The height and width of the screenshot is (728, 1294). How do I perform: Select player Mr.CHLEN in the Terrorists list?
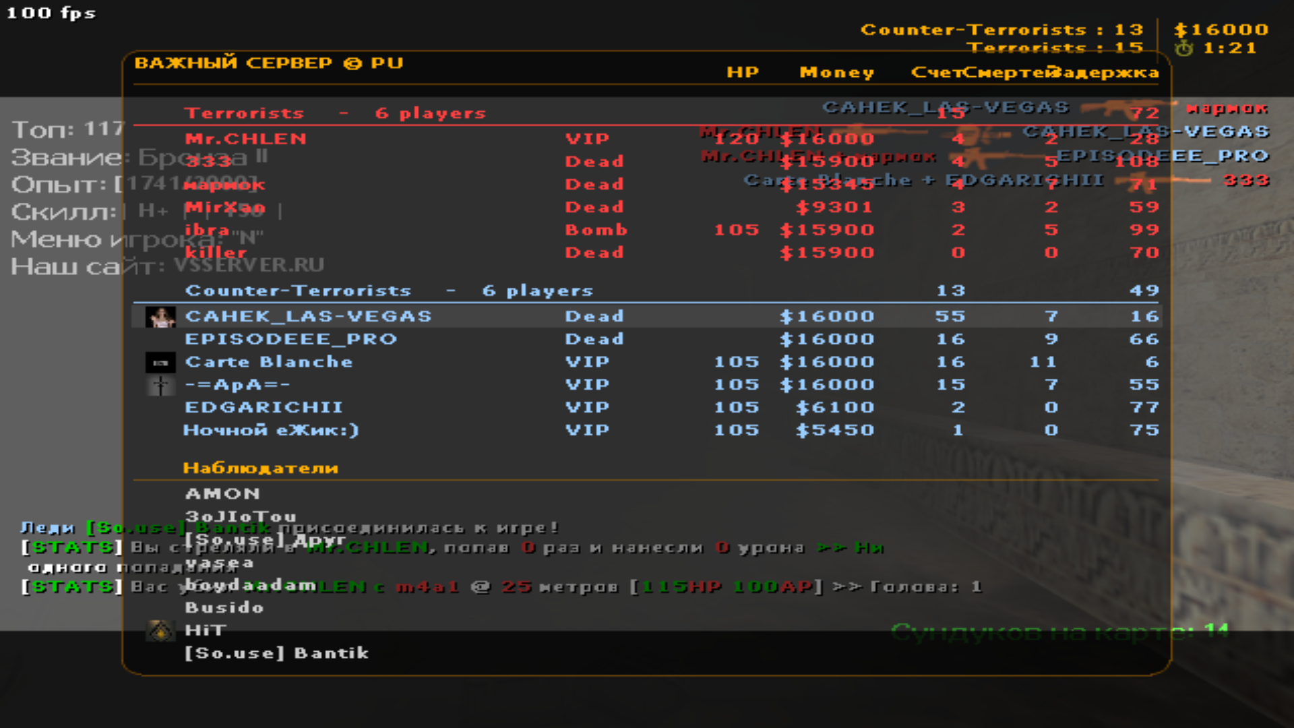(246, 139)
